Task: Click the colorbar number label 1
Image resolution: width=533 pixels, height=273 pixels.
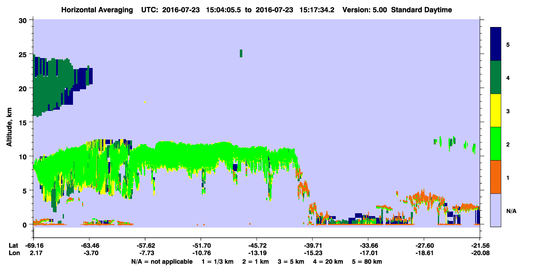Action: pos(508,177)
